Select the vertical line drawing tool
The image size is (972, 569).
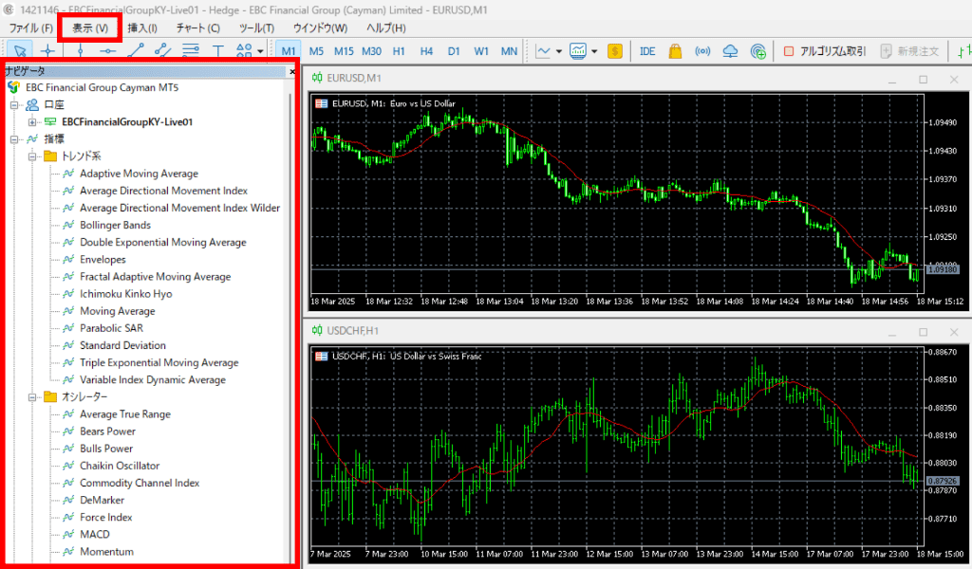(80, 51)
